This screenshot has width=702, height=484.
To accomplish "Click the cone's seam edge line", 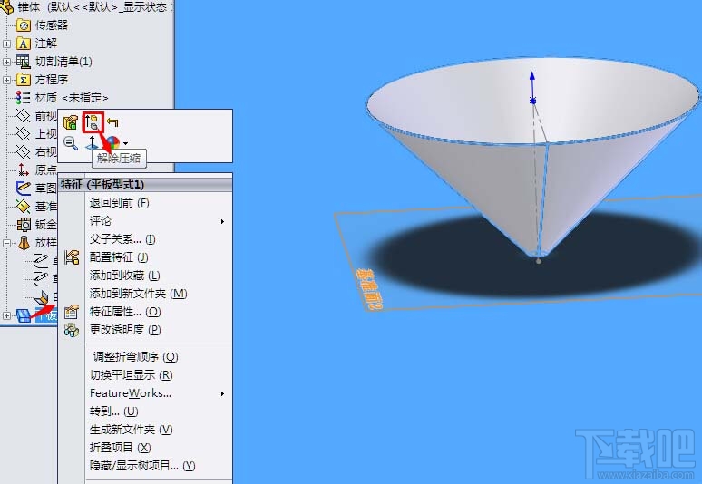I will tap(542, 199).
